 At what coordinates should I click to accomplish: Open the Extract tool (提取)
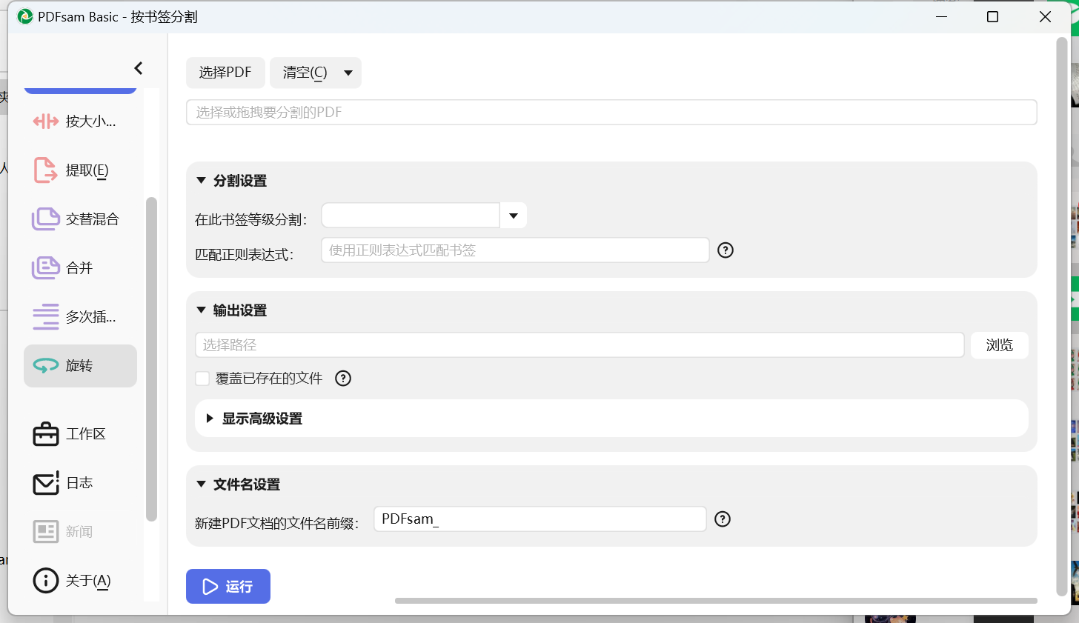tap(80, 170)
